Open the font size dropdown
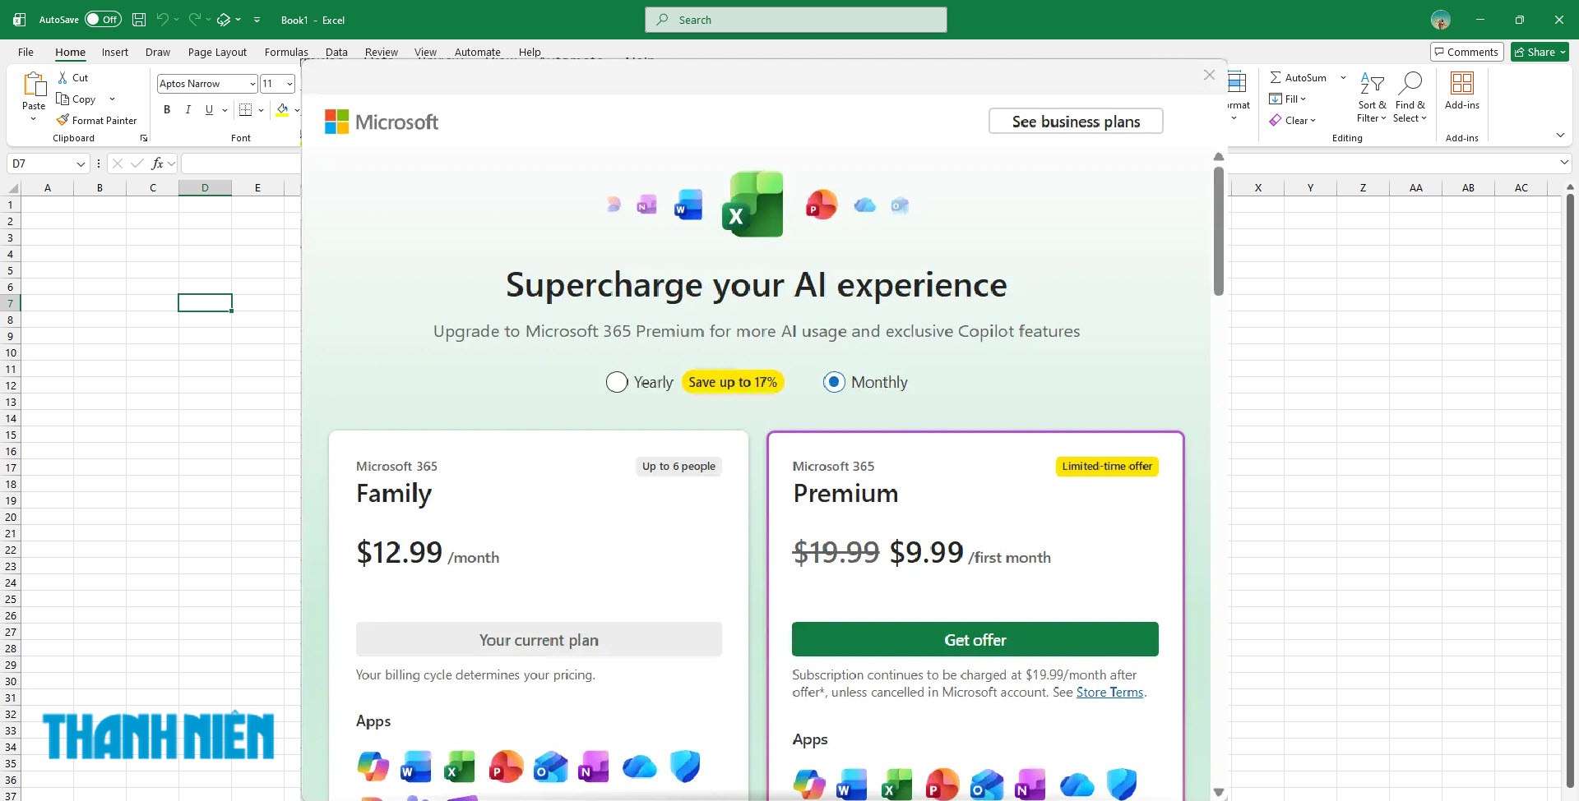 click(289, 84)
